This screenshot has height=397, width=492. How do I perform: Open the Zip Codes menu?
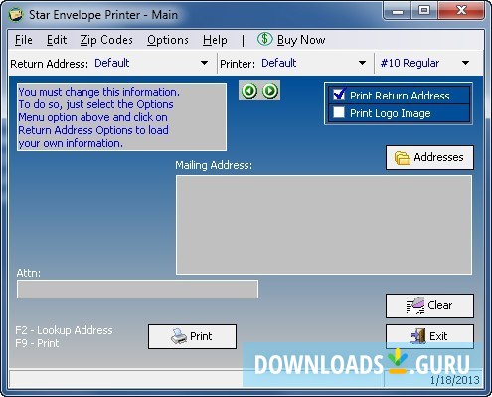click(106, 40)
